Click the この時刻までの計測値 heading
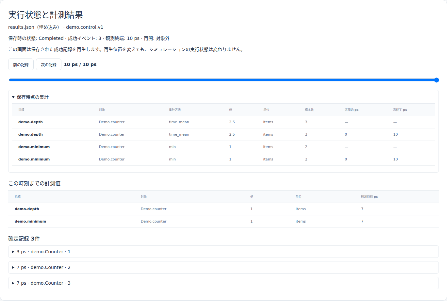 click(34, 183)
